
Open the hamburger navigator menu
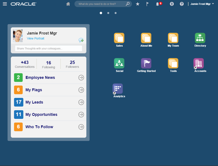click(x=5, y=4)
